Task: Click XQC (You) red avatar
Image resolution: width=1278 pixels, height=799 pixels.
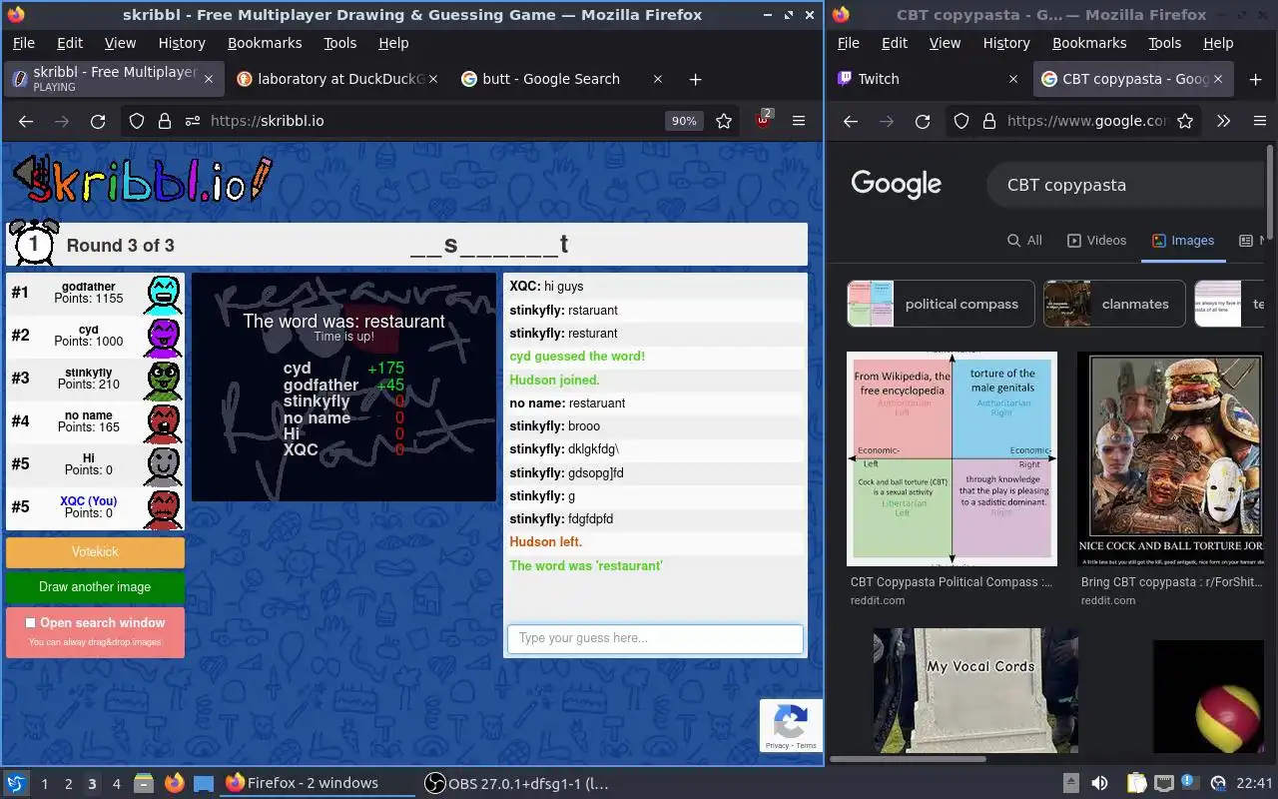Action: coord(164,508)
